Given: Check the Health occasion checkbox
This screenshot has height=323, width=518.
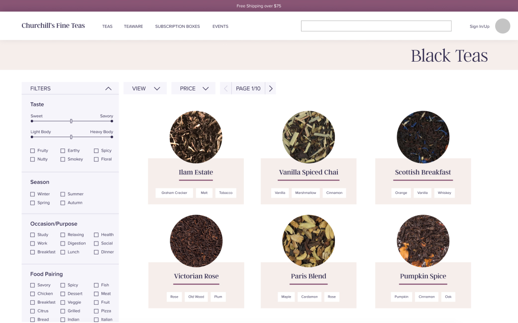Looking at the screenshot, I should (96, 235).
